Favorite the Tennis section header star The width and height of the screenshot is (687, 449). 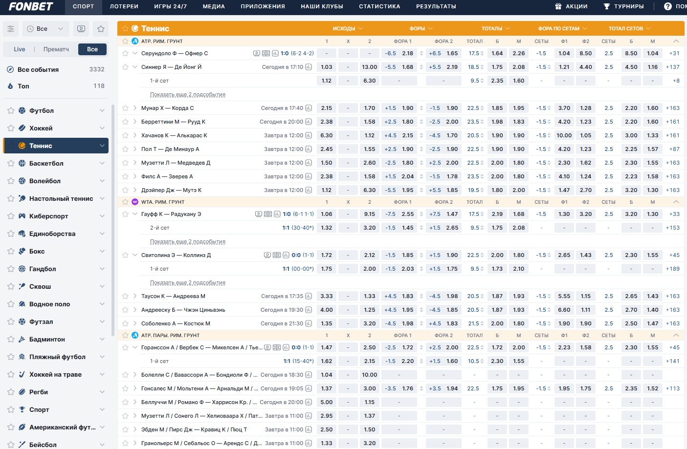[x=125, y=28]
